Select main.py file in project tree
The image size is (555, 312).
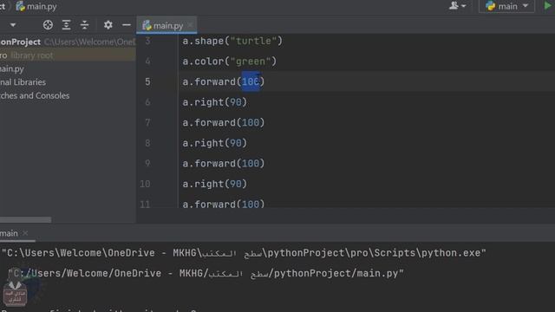click(12, 68)
